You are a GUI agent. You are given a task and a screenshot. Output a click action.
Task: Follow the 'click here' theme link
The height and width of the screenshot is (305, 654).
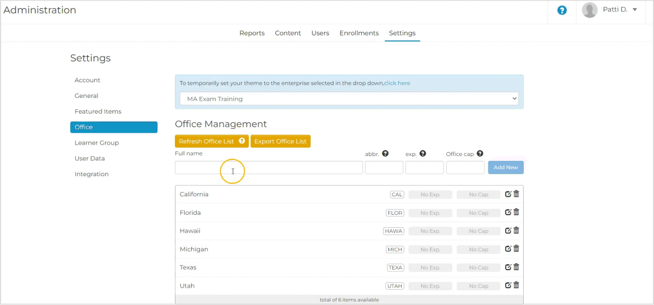point(397,83)
